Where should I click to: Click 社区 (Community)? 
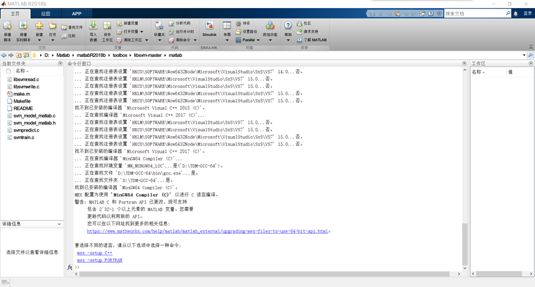[x=304, y=24]
